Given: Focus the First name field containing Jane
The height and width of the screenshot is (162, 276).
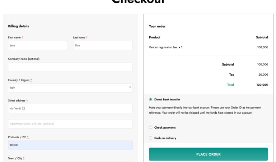Looking at the screenshot, I should (38, 46).
